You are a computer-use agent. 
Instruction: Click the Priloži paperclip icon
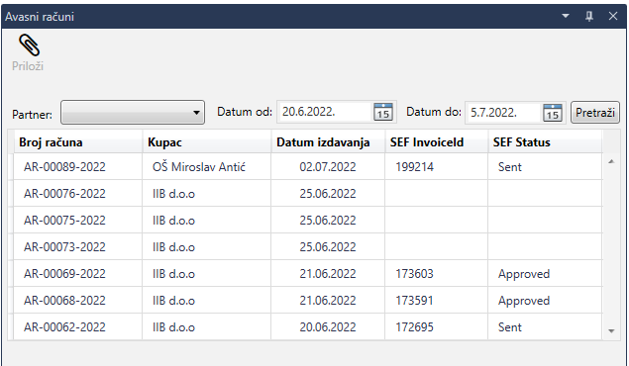(30, 45)
